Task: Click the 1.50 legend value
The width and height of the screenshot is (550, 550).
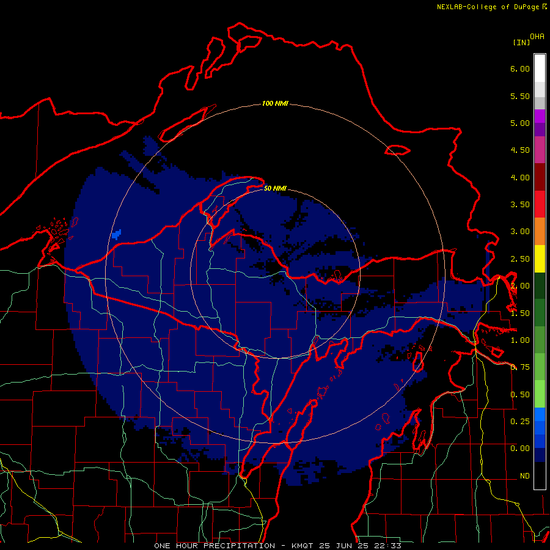Action: pyautogui.click(x=520, y=313)
